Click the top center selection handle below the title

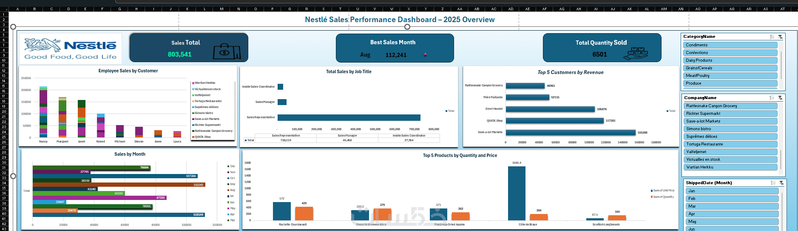click(407, 27)
